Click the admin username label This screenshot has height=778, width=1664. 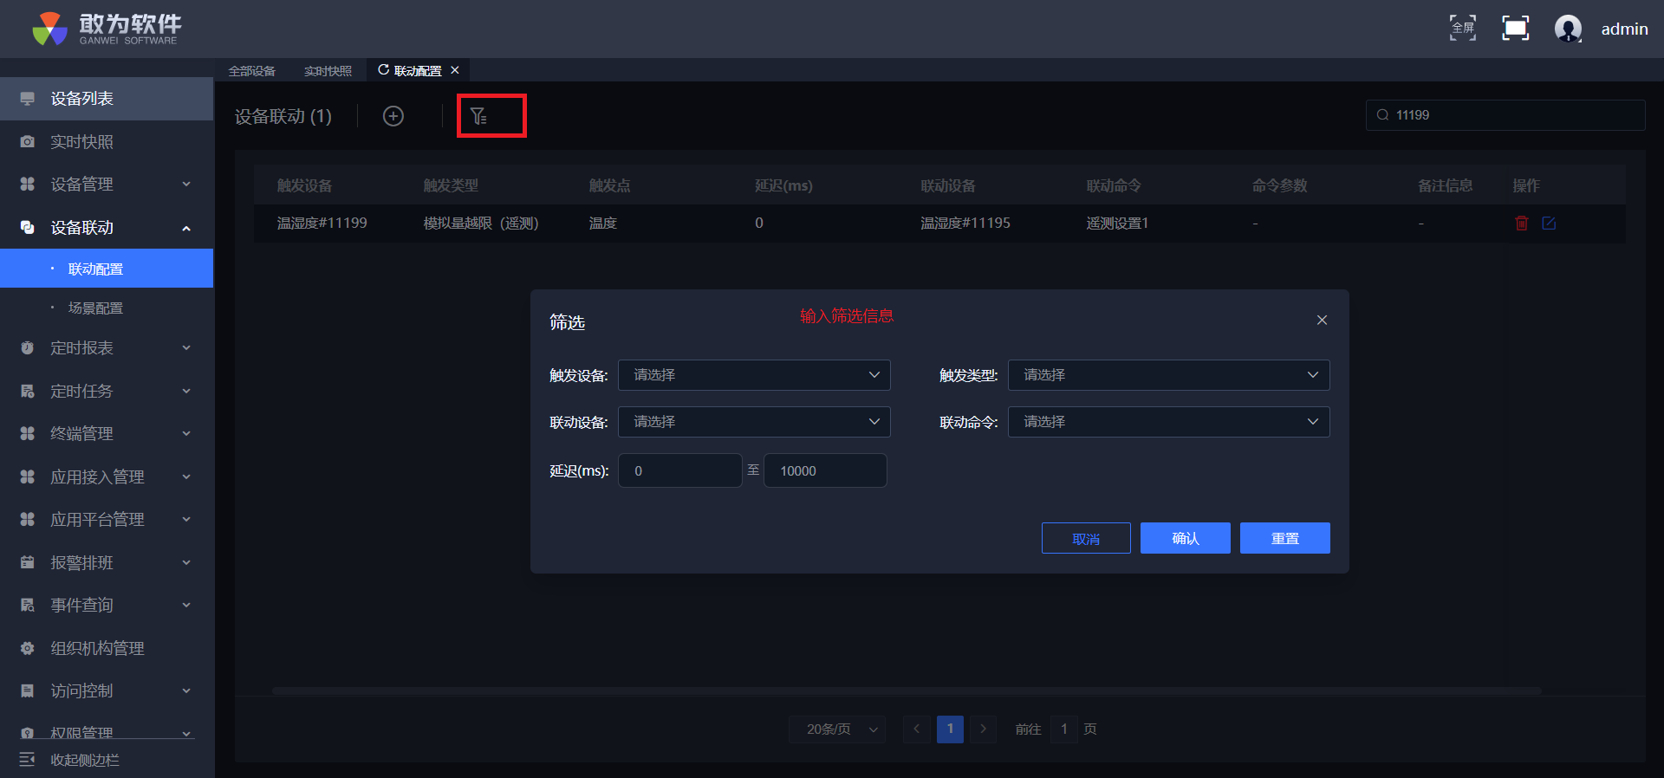click(1624, 29)
